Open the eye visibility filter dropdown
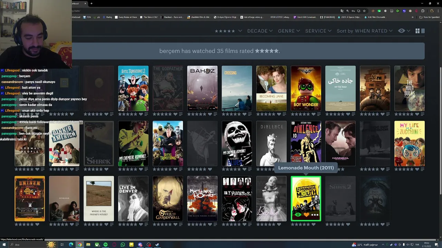442x248 pixels. (x=404, y=31)
